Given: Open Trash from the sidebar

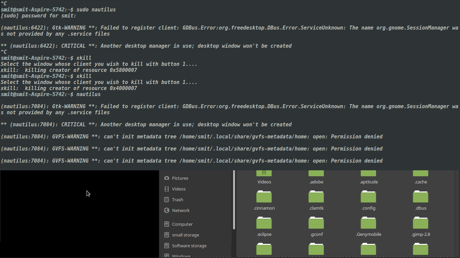Looking at the screenshot, I should click(177, 200).
